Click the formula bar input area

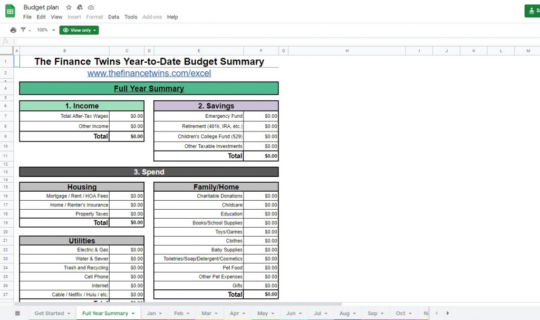[x=158, y=41]
